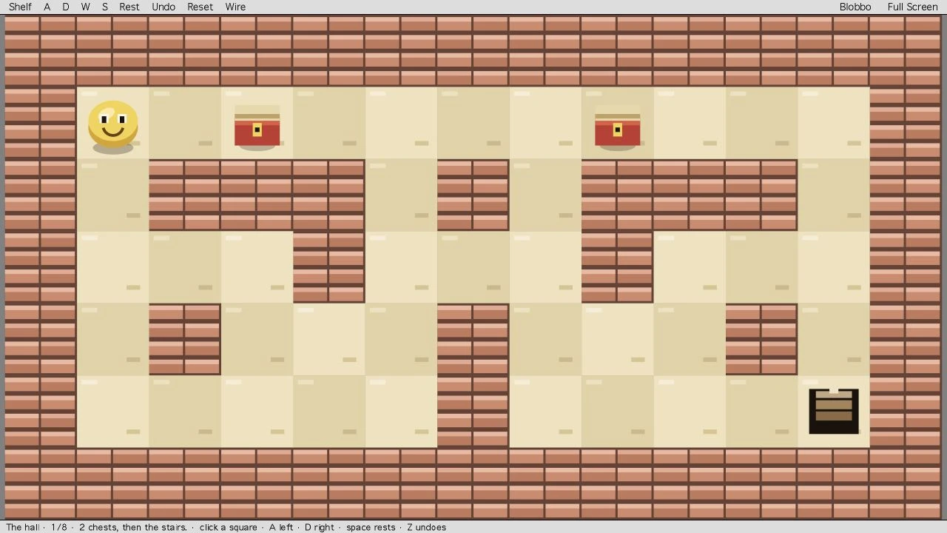Click the S move-down button
Viewport: 947px width, 533px height.
point(105,7)
